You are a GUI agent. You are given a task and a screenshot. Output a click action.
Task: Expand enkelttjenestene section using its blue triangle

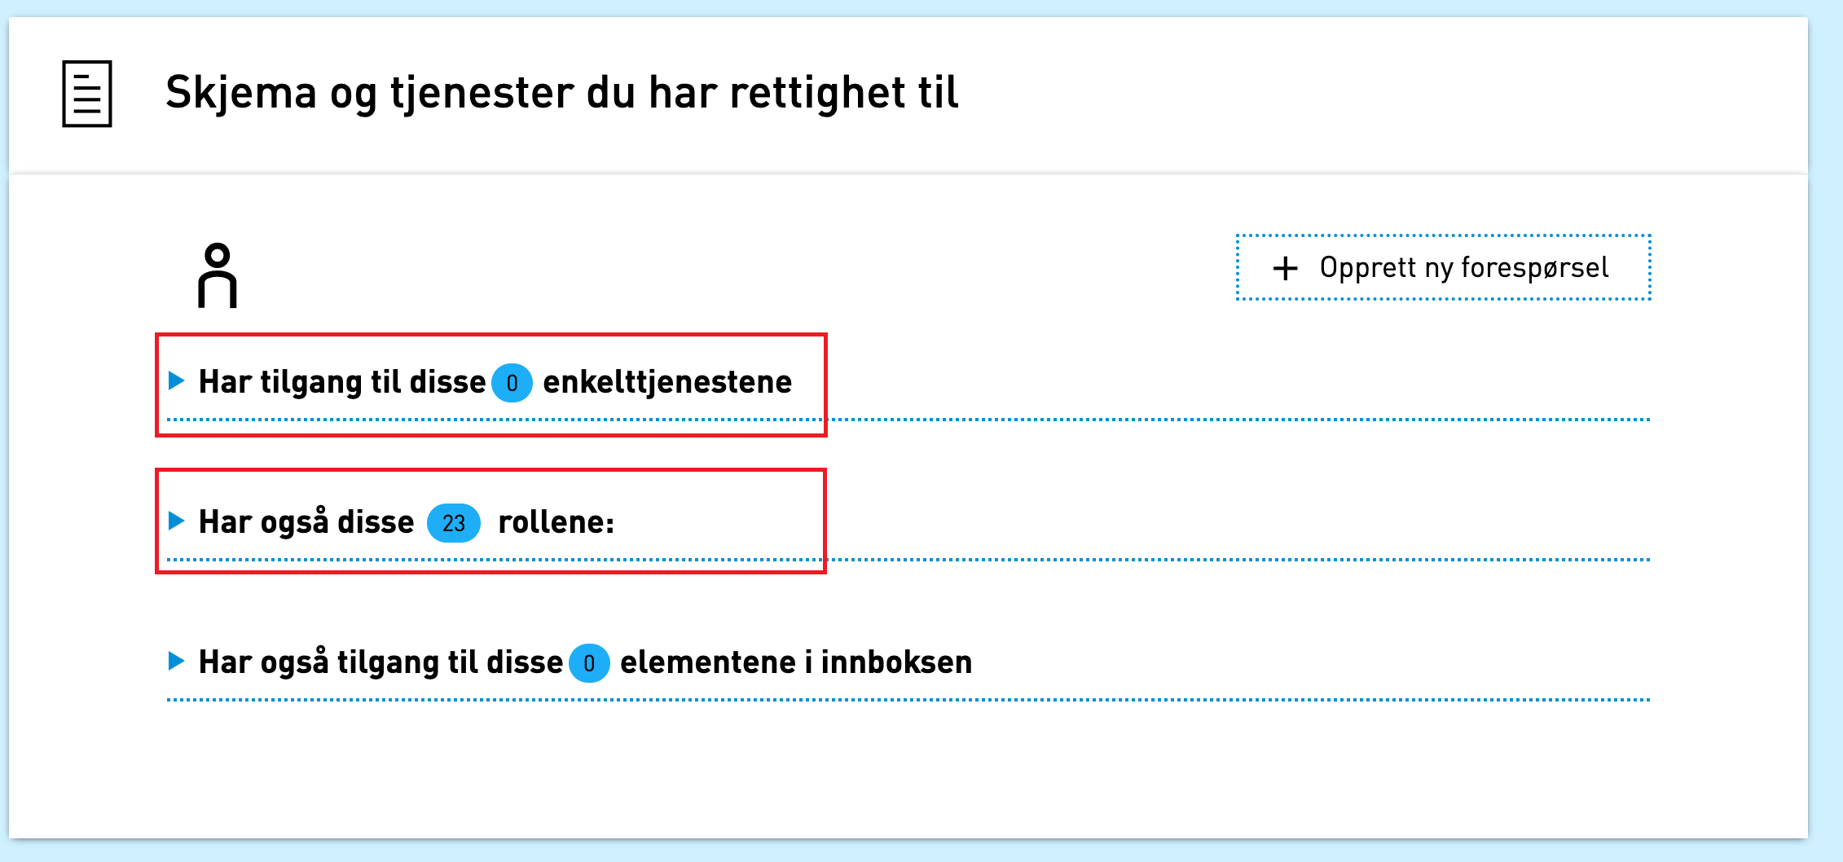coord(176,380)
